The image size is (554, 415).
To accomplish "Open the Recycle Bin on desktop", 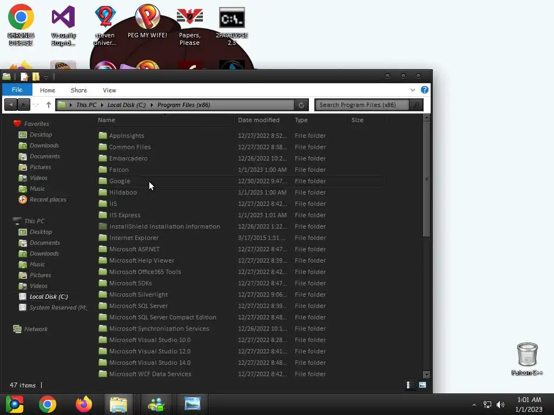I will [527, 359].
